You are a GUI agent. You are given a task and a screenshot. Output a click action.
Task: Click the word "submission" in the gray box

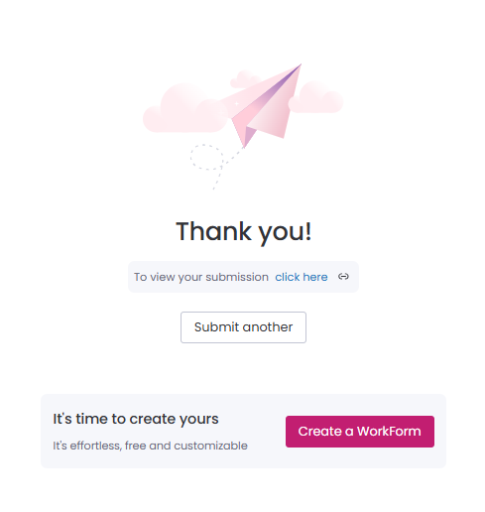point(237,277)
